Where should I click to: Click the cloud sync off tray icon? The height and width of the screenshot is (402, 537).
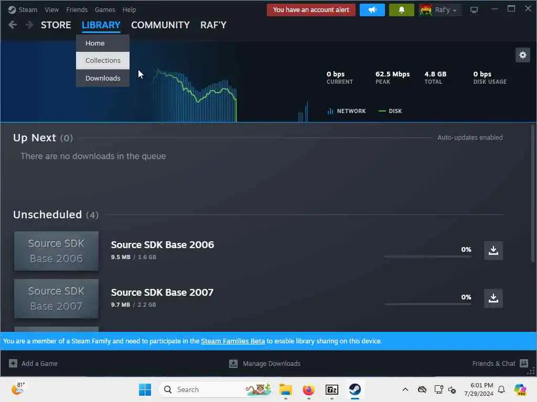(x=422, y=389)
